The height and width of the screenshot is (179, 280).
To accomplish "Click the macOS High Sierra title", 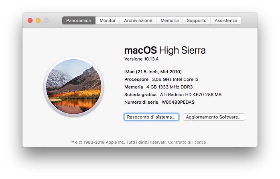I will (165, 50).
